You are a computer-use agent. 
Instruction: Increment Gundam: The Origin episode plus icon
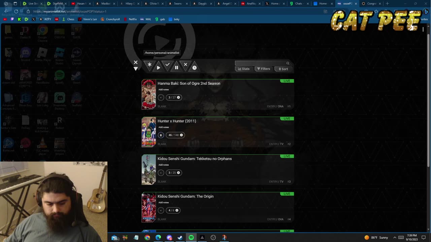[x=177, y=210]
